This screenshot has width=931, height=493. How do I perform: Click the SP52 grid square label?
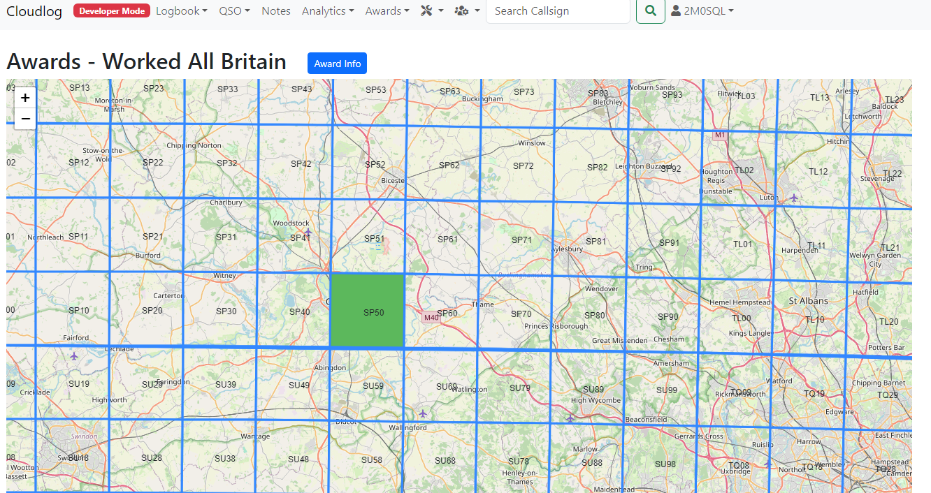375,165
